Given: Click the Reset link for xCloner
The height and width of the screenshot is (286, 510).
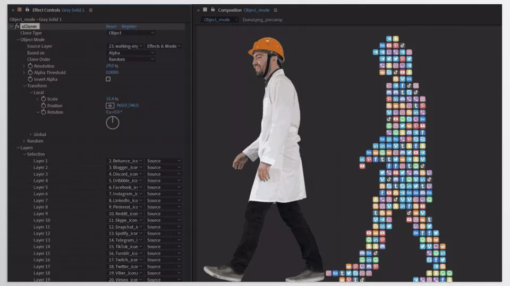Looking at the screenshot, I should 111,27.
